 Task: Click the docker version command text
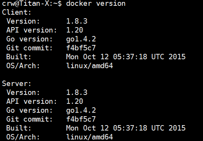click(95, 3)
